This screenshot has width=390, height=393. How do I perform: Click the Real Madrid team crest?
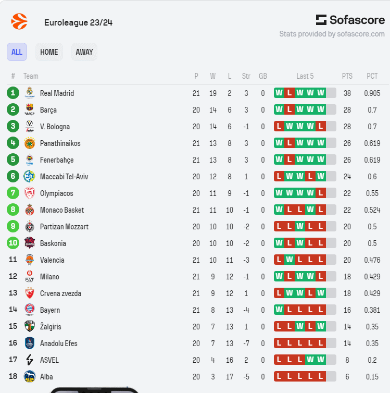pos(30,93)
